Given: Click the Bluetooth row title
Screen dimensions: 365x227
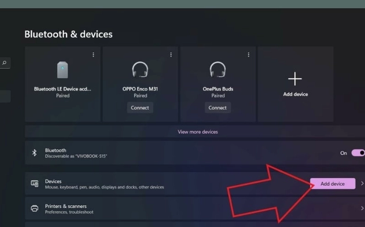Looking at the screenshot, I should pyautogui.click(x=55, y=150).
